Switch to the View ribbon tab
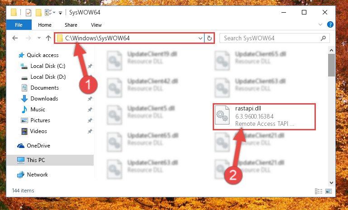The height and width of the screenshot is (210, 348). click(x=96, y=25)
